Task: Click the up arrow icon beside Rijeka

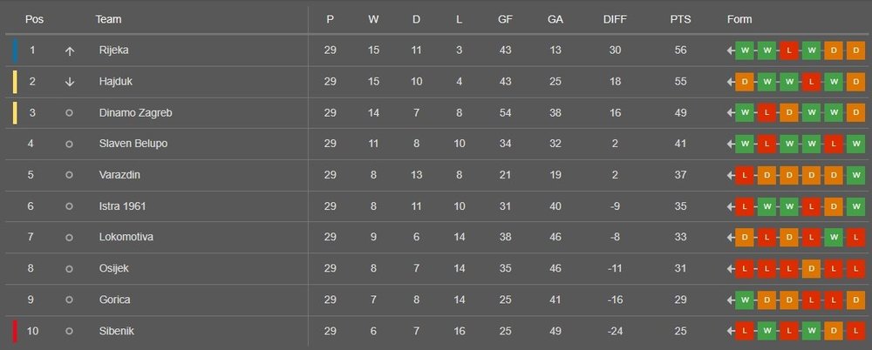Action: pyautogui.click(x=70, y=50)
